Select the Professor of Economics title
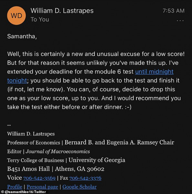Screen dimensions: 192x194 coord(34,143)
